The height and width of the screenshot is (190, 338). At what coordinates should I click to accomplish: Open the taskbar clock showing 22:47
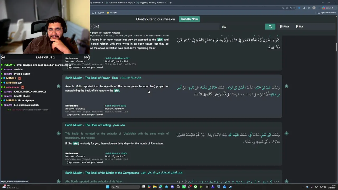tap(332, 187)
